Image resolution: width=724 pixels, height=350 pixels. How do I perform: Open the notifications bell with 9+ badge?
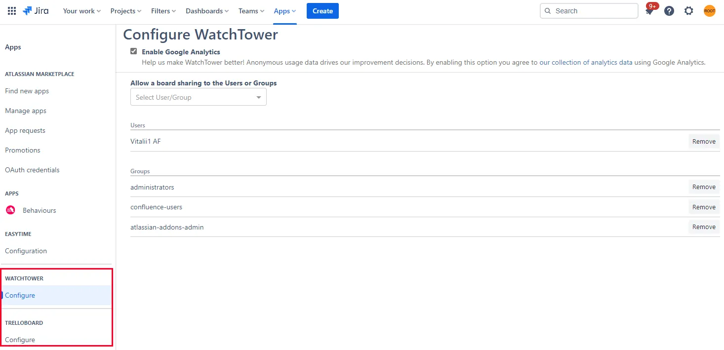coord(650,10)
